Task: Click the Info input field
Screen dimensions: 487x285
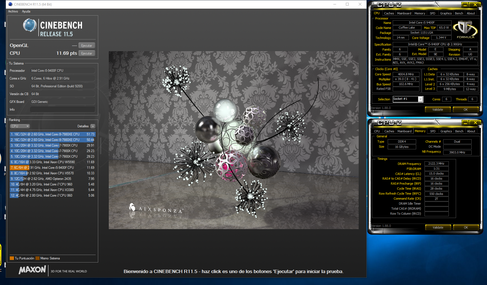Action: click(x=62, y=110)
